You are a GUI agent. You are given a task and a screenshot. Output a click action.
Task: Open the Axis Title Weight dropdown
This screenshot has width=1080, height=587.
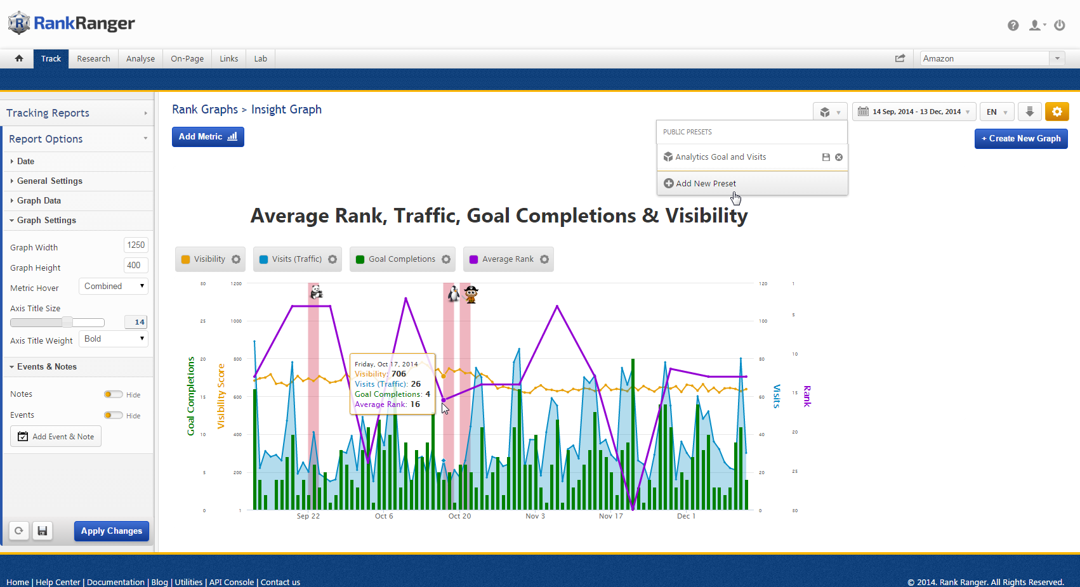tap(114, 339)
